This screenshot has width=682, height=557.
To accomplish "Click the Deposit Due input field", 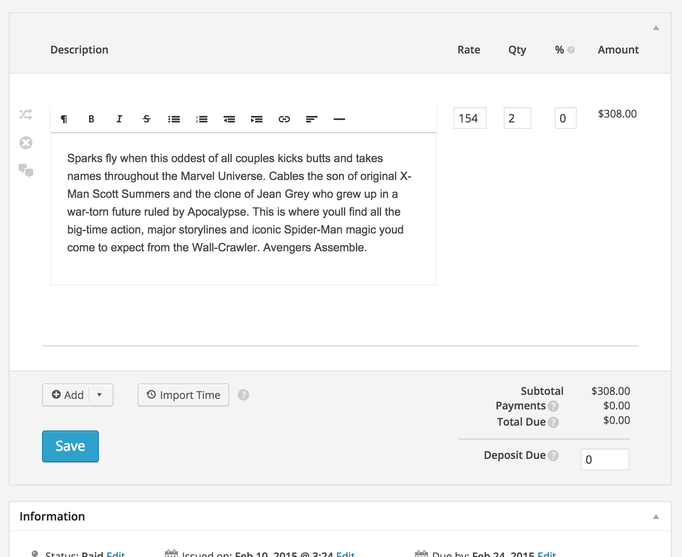I will coord(605,459).
